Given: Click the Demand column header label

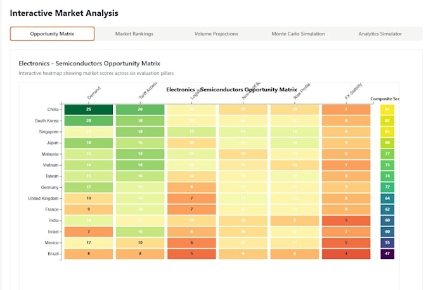Looking at the screenshot, I should point(94,93).
